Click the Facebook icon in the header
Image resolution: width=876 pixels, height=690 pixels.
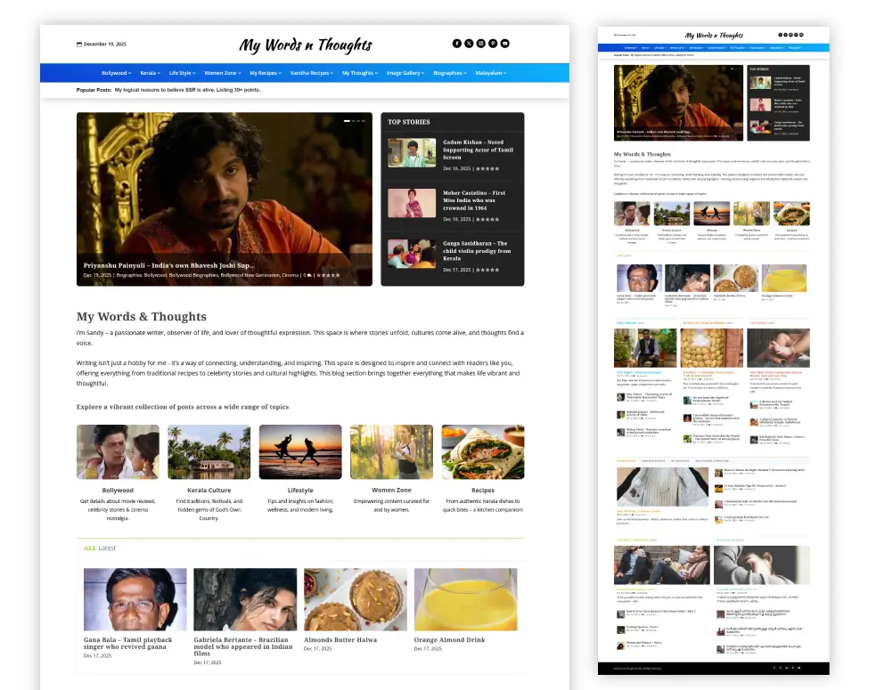point(456,43)
